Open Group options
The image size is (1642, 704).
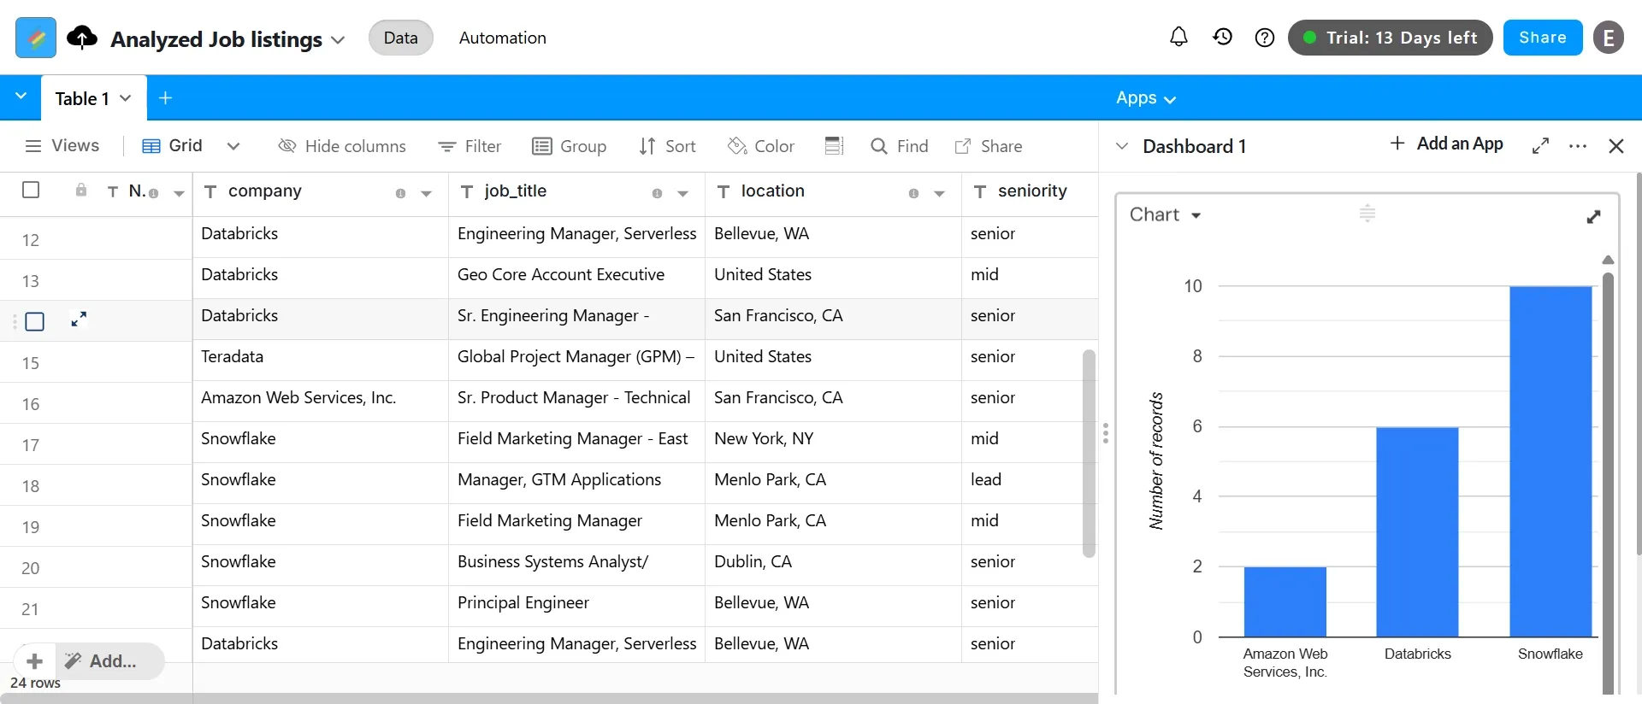click(569, 146)
